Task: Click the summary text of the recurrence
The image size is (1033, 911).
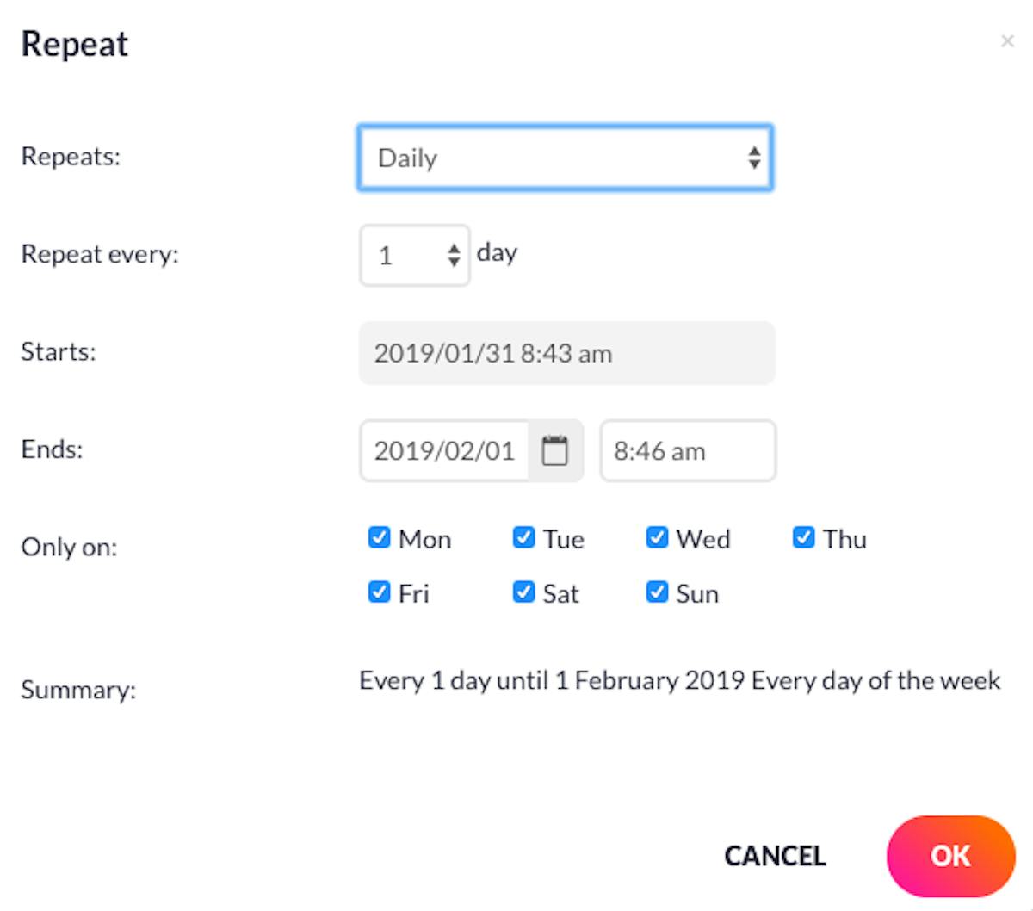Action: click(x=679, y=680)
